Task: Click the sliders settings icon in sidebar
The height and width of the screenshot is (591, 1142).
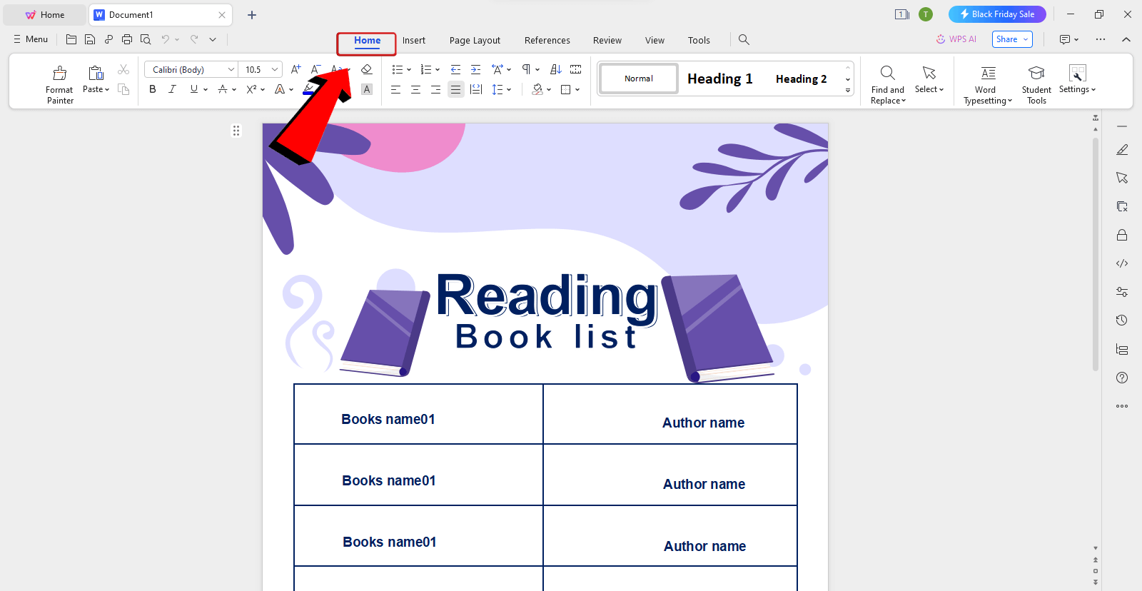Action: [x=1122, y=292]
